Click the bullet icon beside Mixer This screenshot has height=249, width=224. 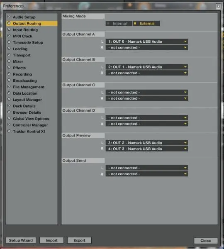[9, 61]
